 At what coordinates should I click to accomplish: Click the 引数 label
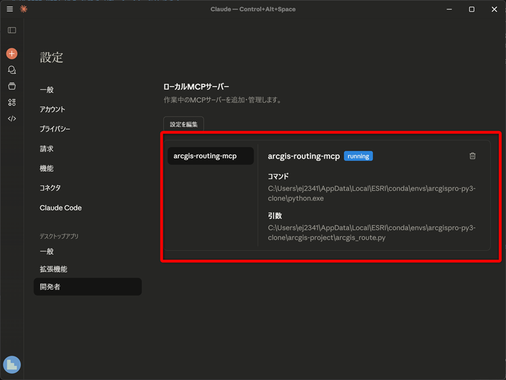pos(275,216)
